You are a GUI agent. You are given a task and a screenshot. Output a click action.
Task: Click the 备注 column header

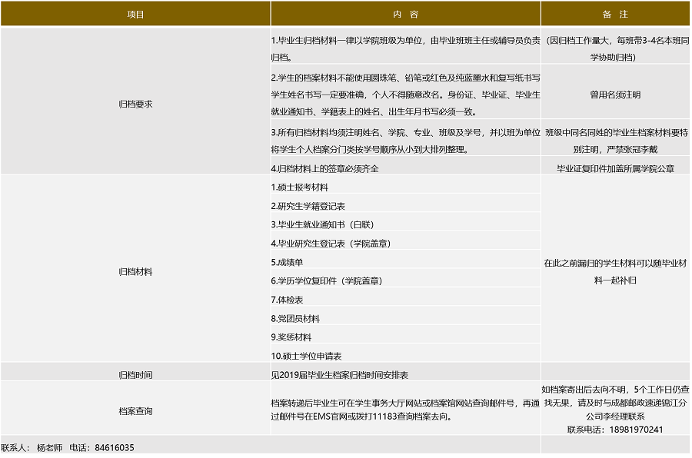[x=615, y=14]
